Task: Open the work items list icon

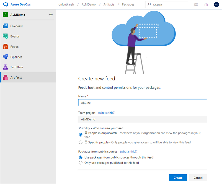Action: tap(196, 5)
